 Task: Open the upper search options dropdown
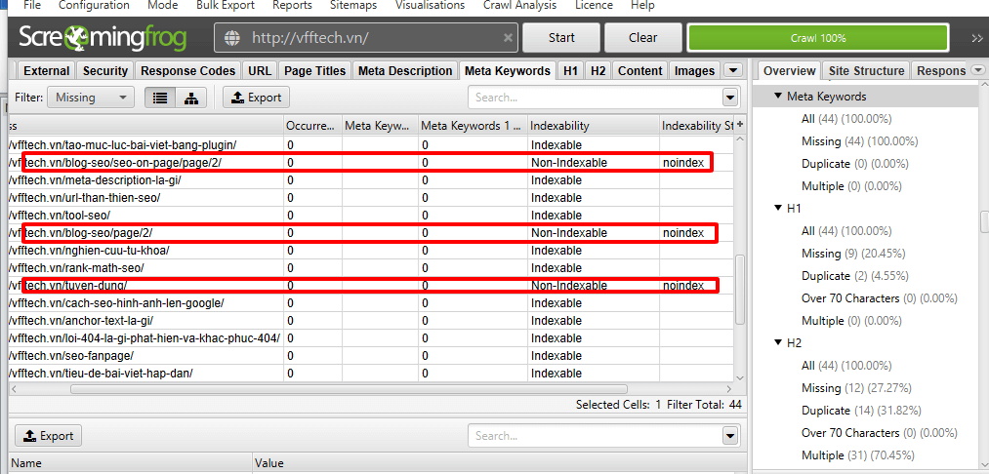coord(730,98)
